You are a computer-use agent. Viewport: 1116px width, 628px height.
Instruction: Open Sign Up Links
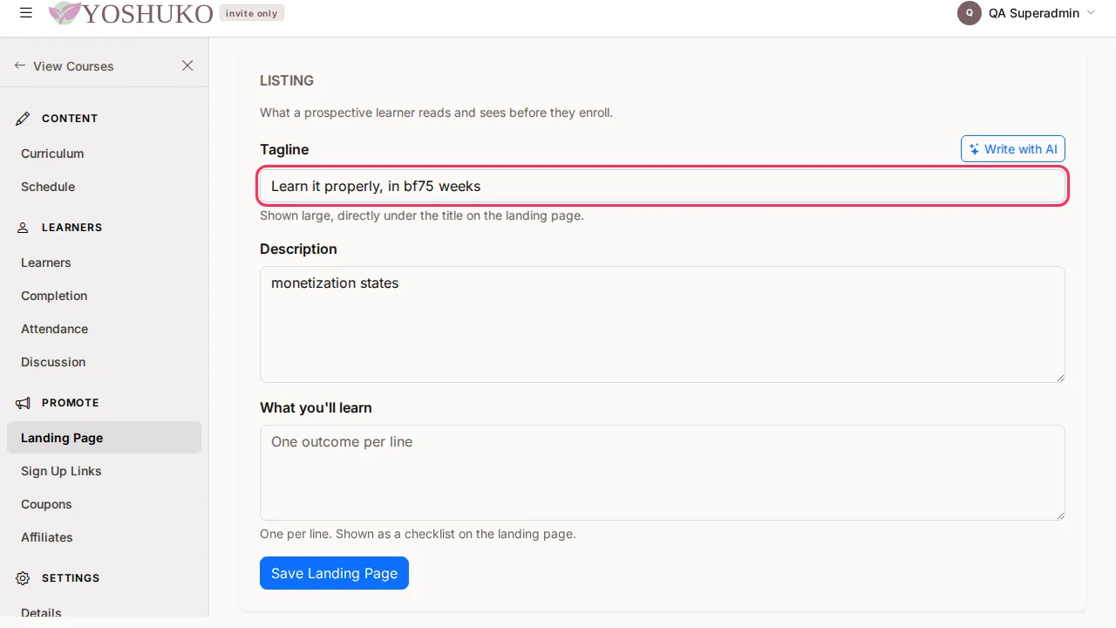(x=61, y=471)
